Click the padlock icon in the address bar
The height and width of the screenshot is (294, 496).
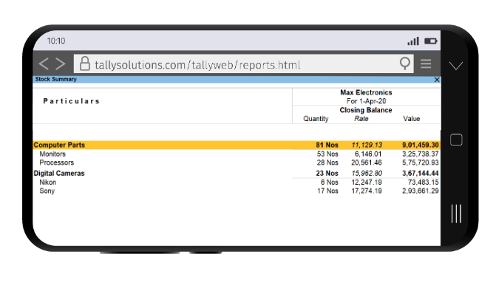click(85, 64)
